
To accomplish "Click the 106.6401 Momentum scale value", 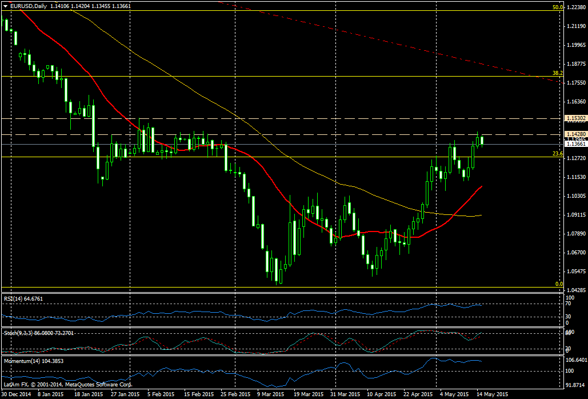I will [x=576, y=360].
